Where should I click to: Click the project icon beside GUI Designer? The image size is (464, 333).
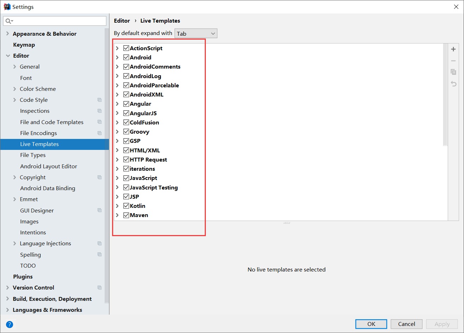[99, 210]
